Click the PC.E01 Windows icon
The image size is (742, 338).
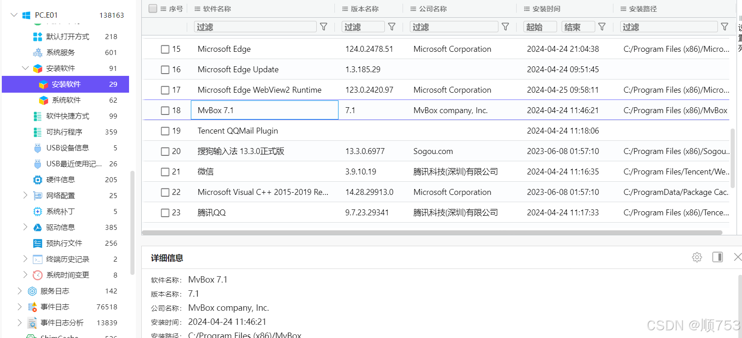pos(26,15)
